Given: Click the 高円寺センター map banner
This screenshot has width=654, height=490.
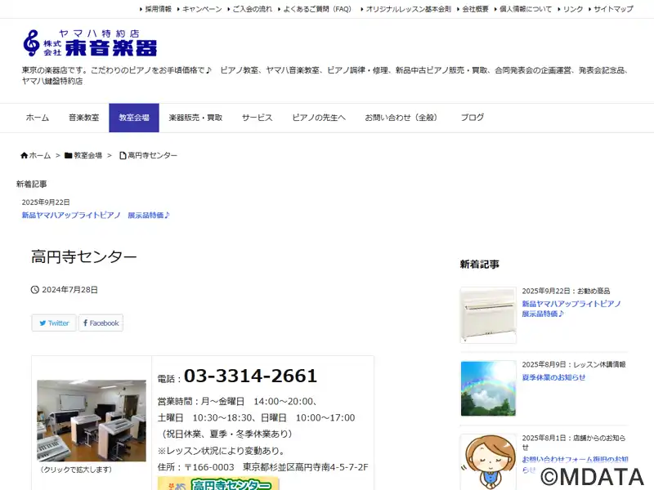Looking at the screenshot, I should [218, 483].
